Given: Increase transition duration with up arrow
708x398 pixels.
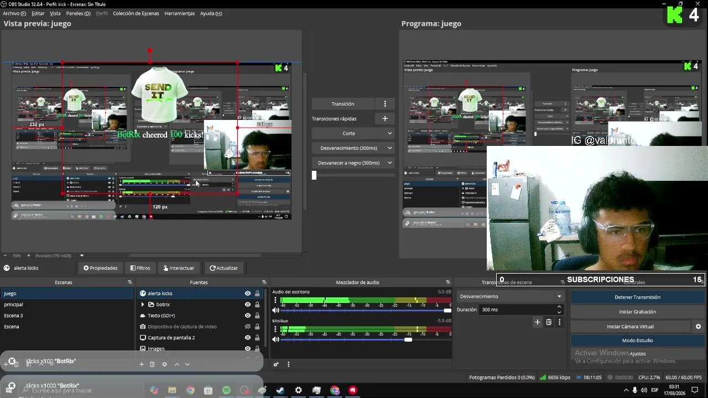Looking at the screenshot, I should click(x=559, y=307).
